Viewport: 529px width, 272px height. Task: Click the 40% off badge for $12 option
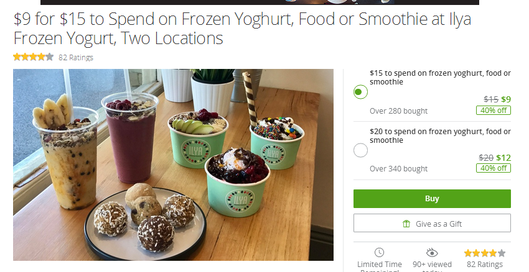click(x=494, y=168)
